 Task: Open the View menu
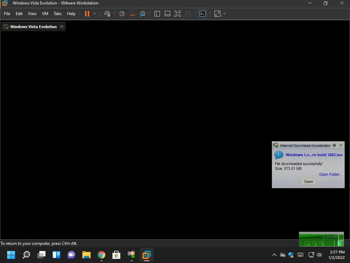click(32, 14)
